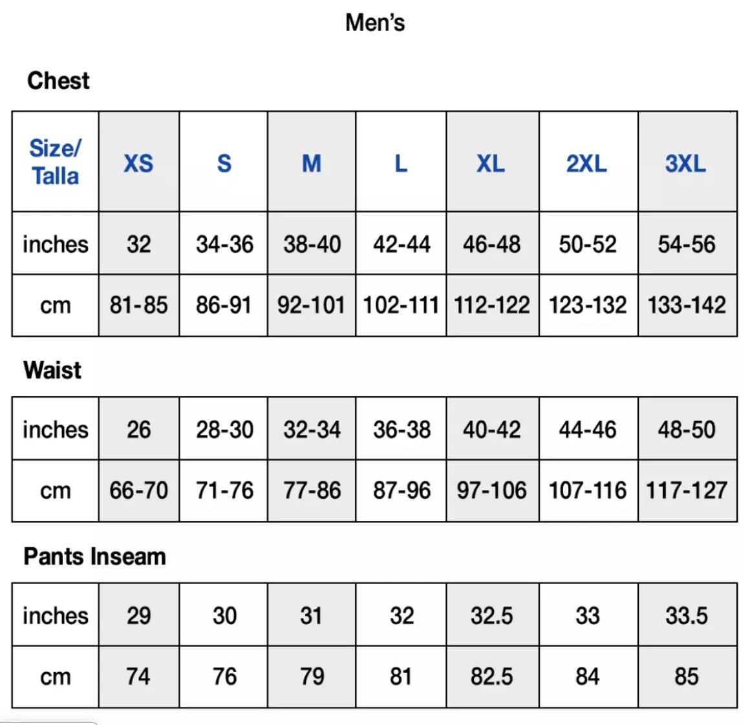Select the Pants Inseam heading
Image resolution: width=750 pixels, height=725 pixels.
tap(94, 556)
